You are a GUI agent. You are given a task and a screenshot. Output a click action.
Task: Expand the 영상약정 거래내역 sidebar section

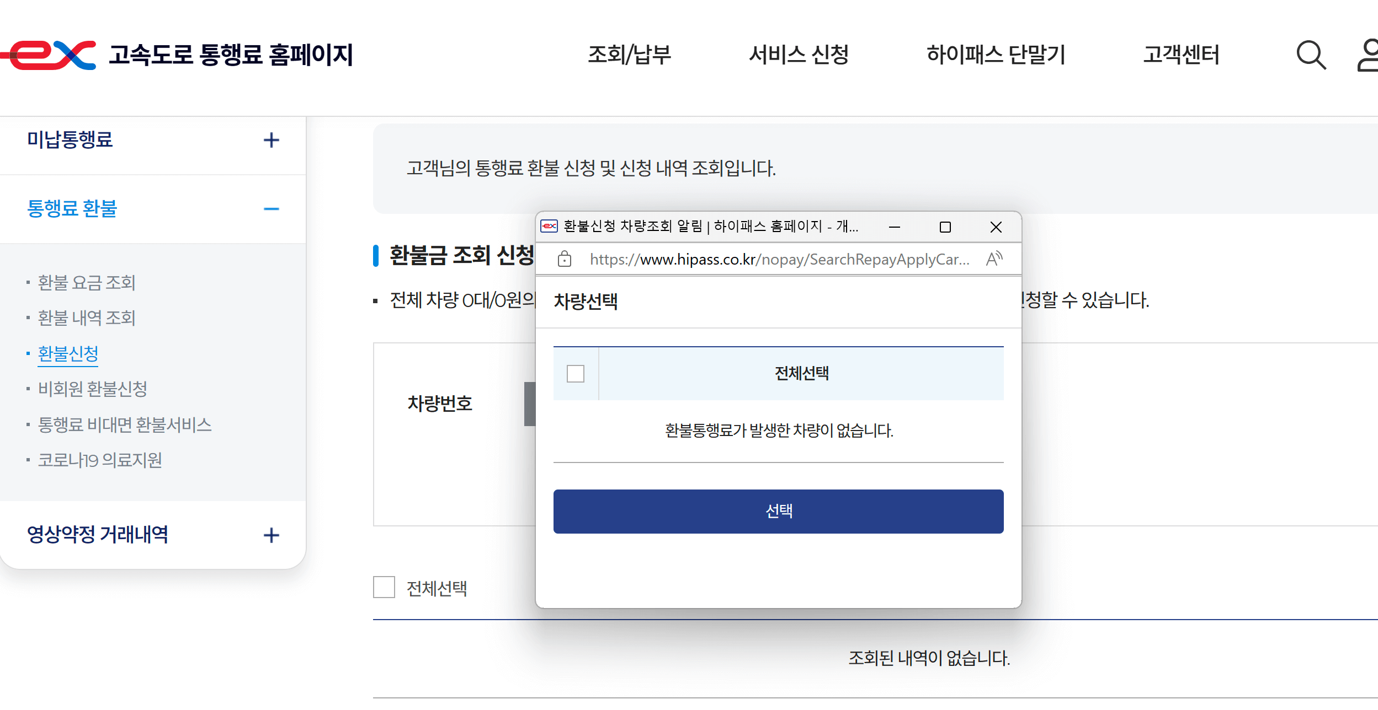[270, 535]
